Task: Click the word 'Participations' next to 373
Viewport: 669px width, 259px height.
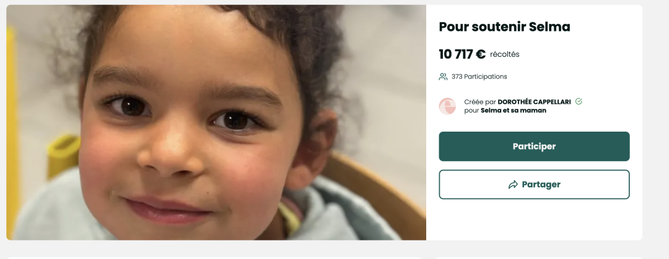Action: click(x=486, y=77)
